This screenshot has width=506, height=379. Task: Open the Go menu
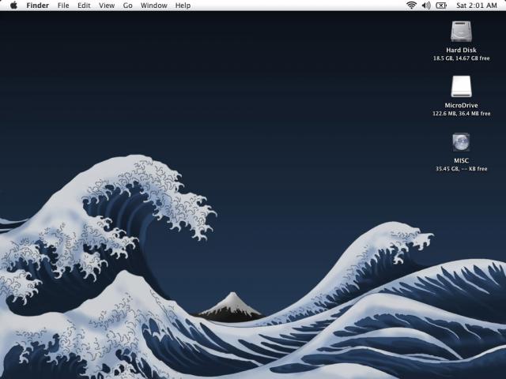click(x=128, y=6)
